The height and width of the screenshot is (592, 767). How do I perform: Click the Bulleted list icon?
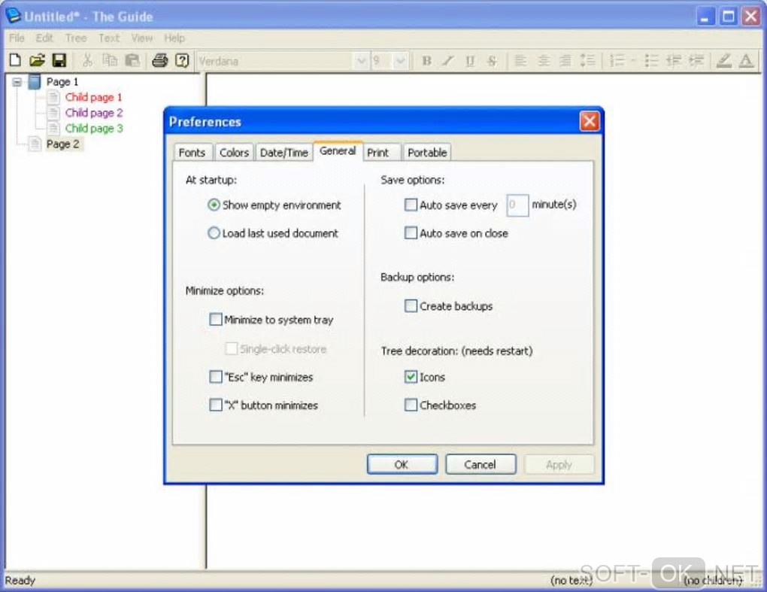651,61
